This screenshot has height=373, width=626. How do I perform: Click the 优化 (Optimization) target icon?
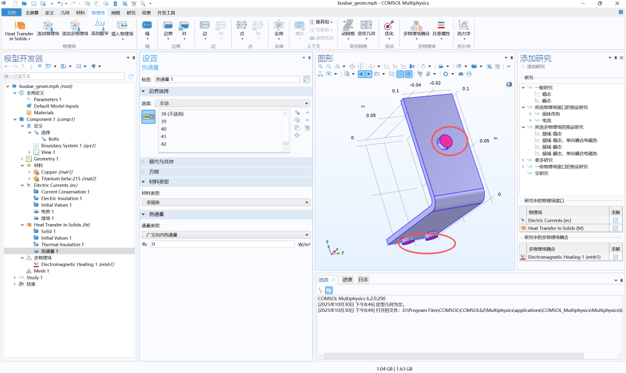[x=389, y=26]
